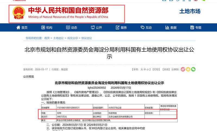The height and width of the screenshot is (131, 217).
Task: Click the open-book icon beside 动态
Action: point(68,27)
